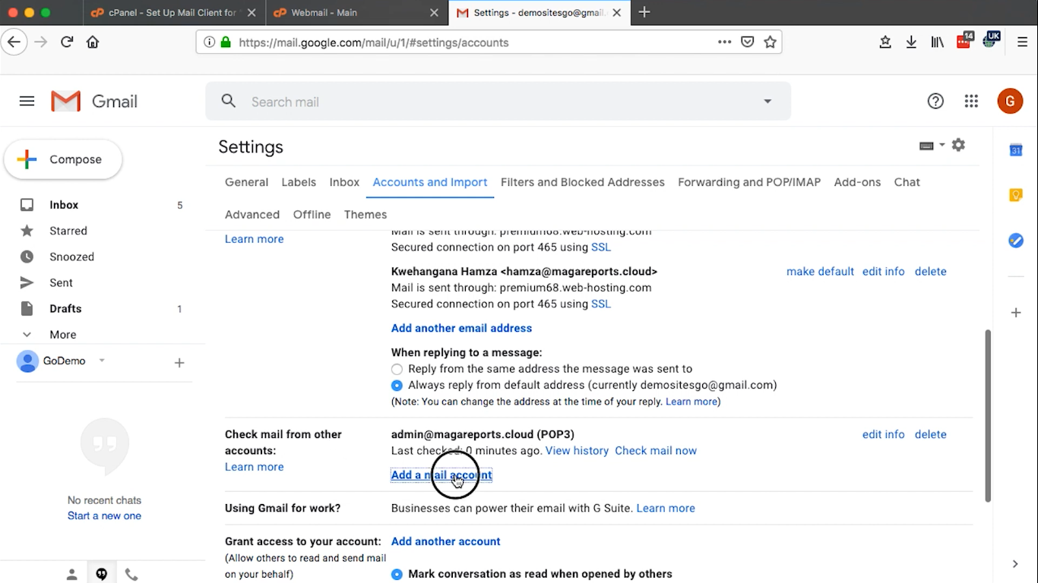1038x583 pixels.
Task: Get add-ons with the plus icon
Action: click(1016, 313)
